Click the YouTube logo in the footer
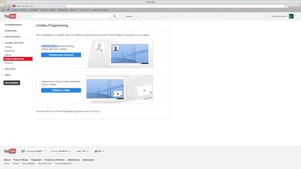The height and width of the screenshot is (169, 301). 10,151
